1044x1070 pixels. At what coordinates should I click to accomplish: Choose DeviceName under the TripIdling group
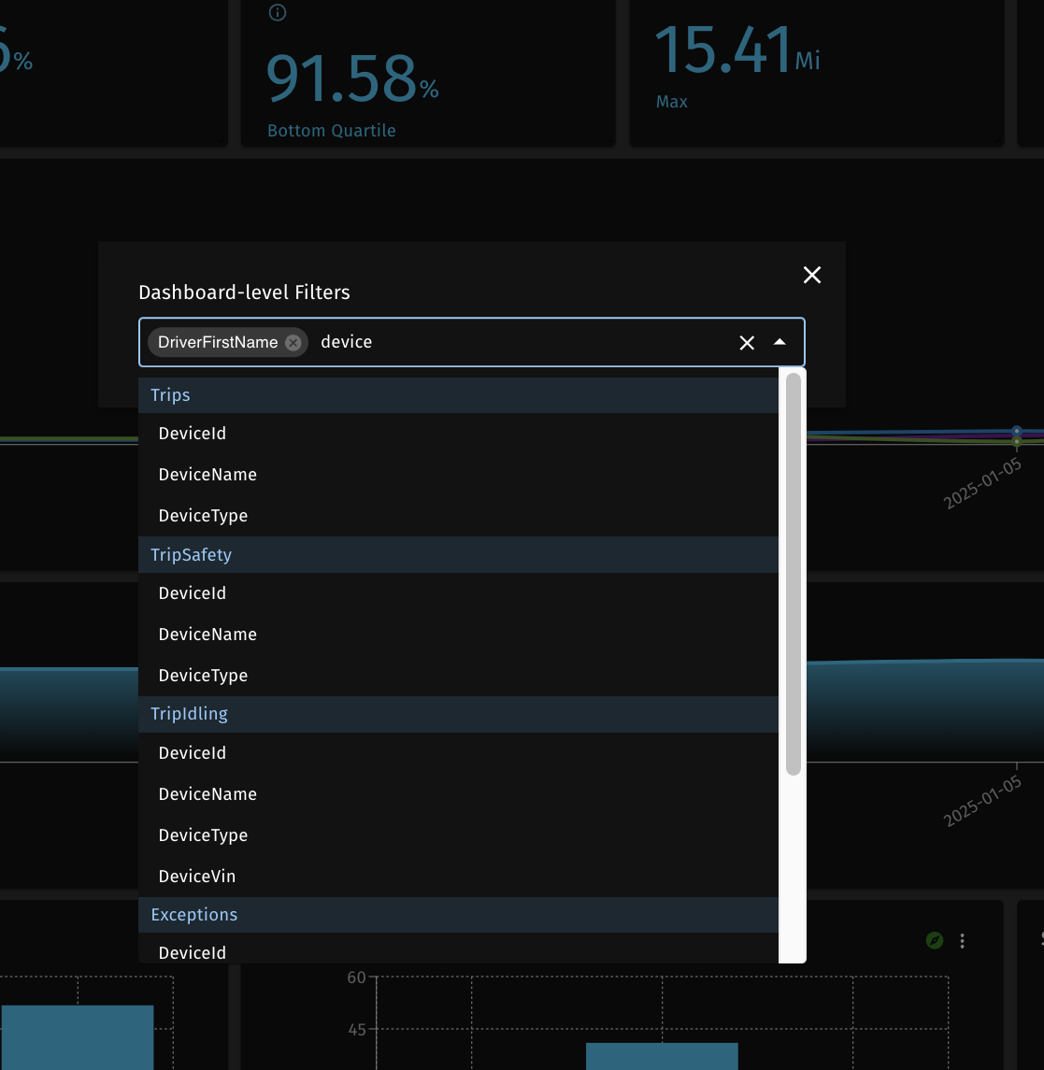click(x=207, y=794)
